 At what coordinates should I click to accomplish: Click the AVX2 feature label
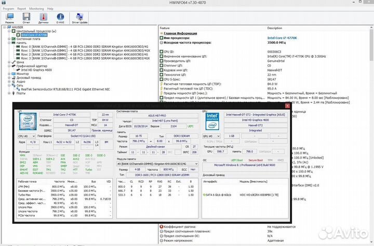click(76, 159)
